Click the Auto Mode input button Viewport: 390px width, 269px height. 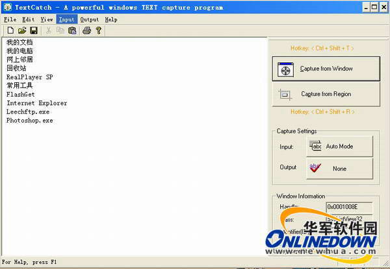pyautogui.click(x=339, y=146)
